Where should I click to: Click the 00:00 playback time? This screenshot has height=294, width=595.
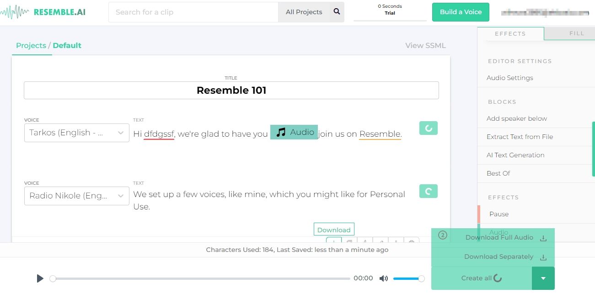click(x=363, y=278)
